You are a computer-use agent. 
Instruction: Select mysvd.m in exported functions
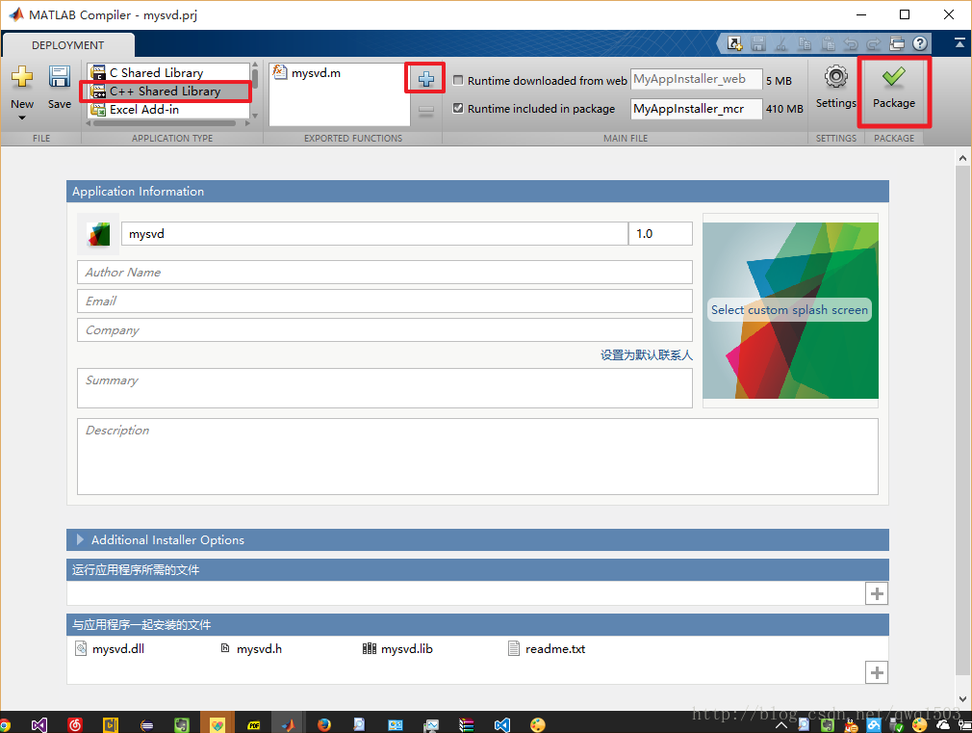[307, 73]
